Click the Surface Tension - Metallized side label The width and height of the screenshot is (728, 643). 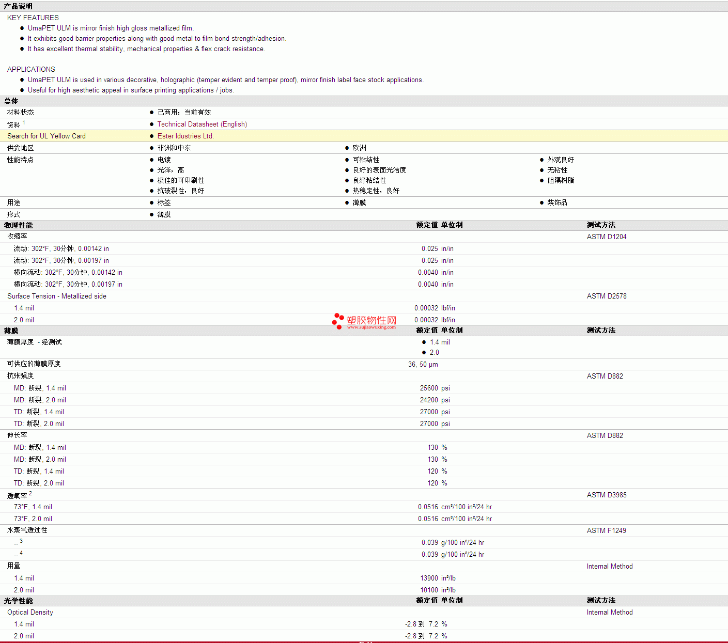[x=57, y=296]
